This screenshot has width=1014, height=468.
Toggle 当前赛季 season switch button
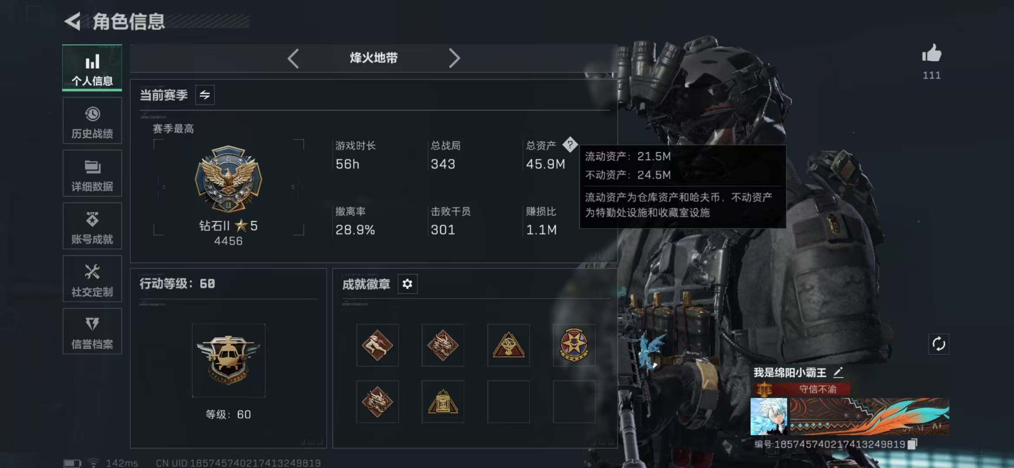coord(205,95)
